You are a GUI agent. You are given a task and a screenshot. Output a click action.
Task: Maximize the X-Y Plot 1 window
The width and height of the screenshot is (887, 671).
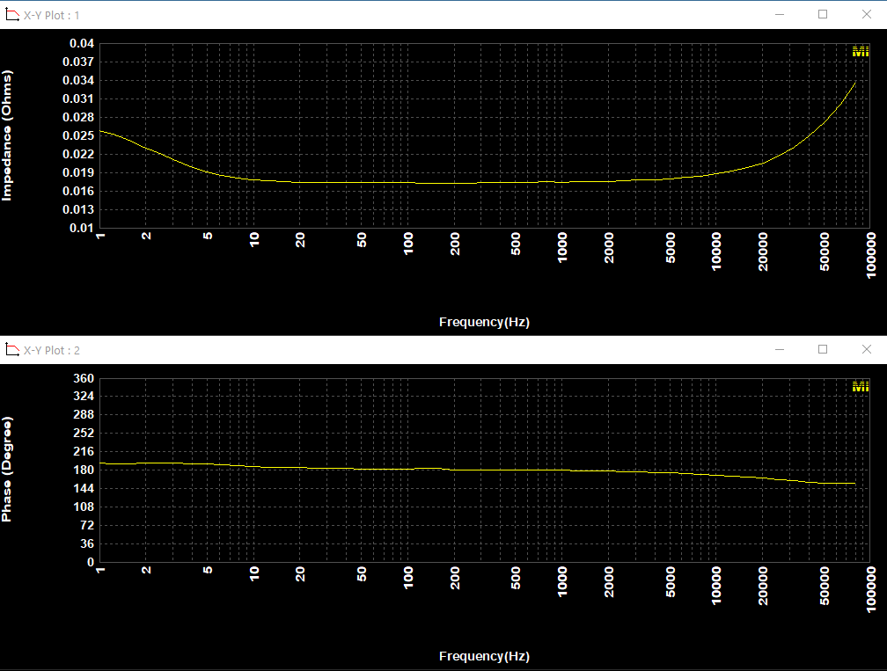823,14
